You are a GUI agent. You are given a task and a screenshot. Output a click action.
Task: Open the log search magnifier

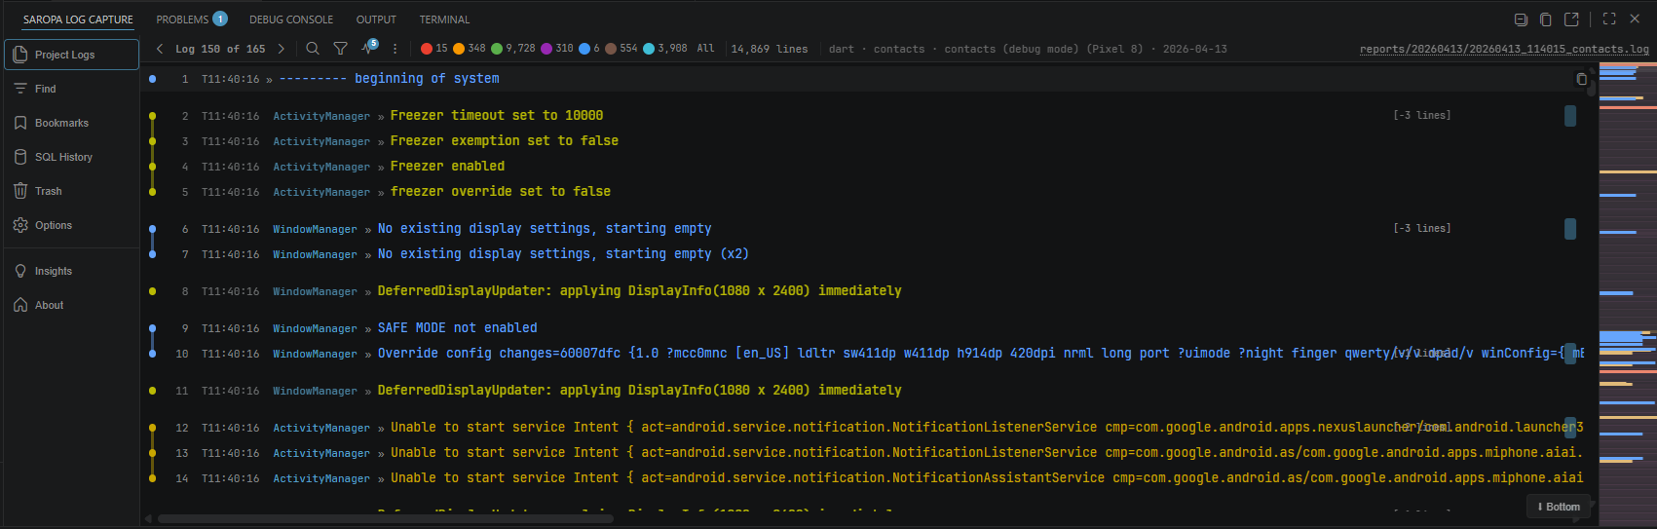pos(313,49)
